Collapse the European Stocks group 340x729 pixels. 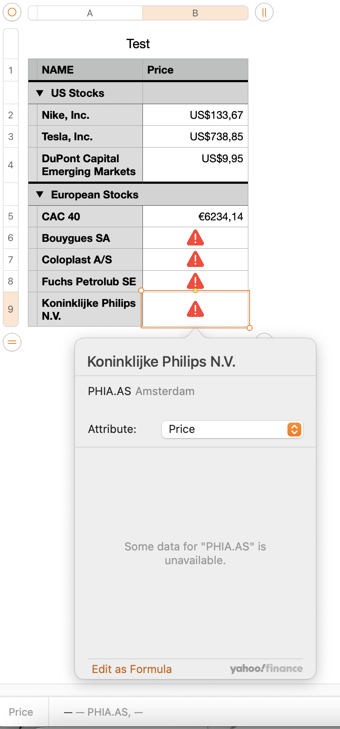[40, 195]
